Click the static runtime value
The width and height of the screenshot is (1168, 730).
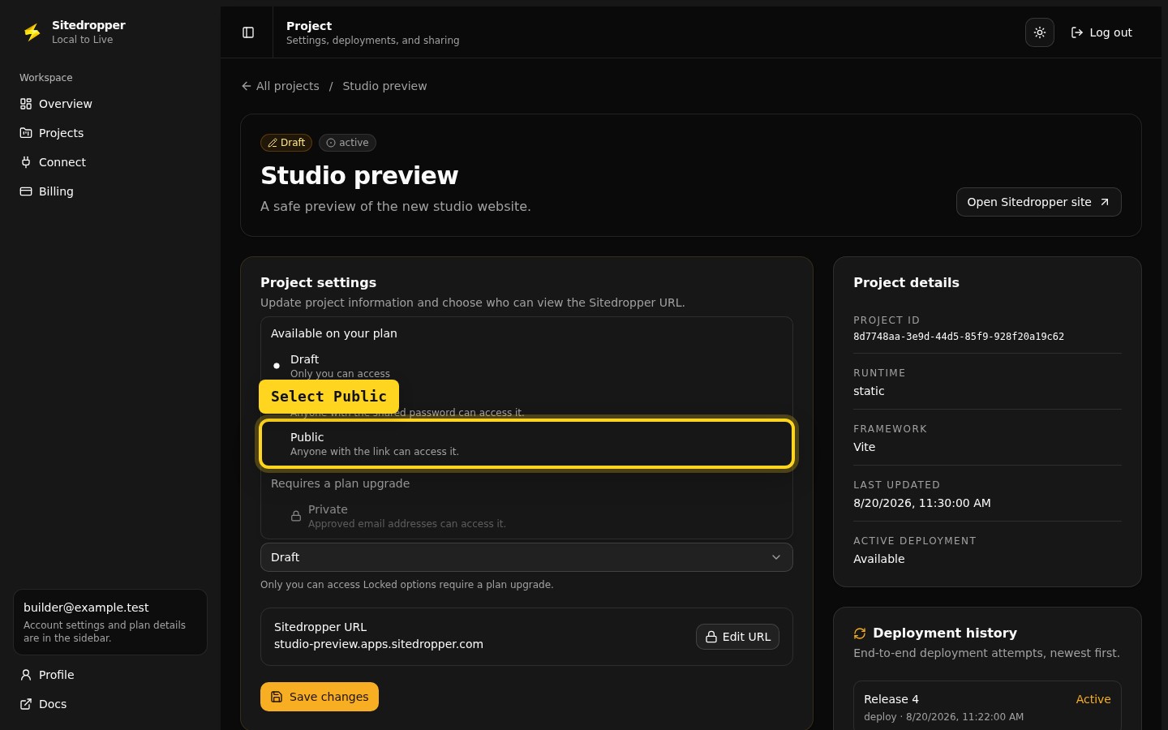tap(869, 391)
